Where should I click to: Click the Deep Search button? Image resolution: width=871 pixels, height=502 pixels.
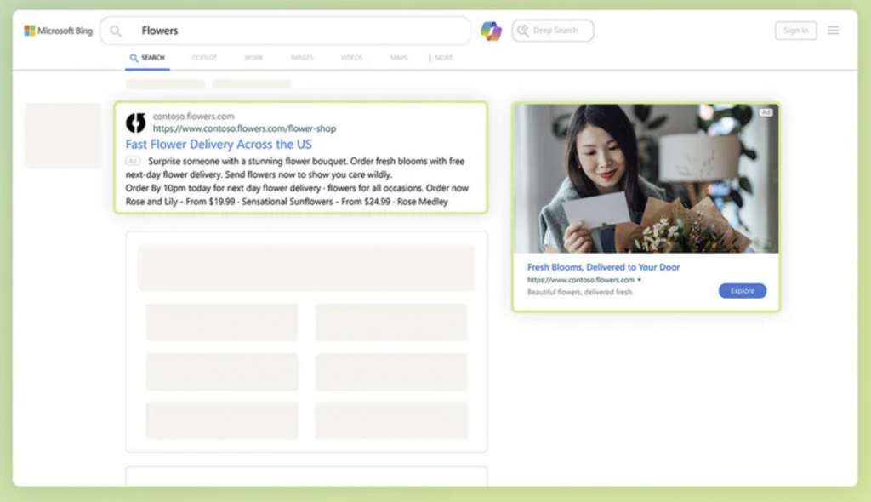click(x=552, y=31)
